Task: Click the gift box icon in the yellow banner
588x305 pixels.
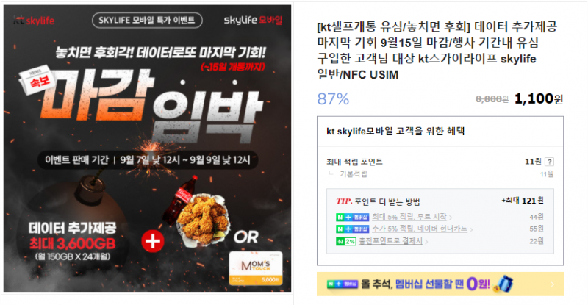Action: tap(504, 284)
